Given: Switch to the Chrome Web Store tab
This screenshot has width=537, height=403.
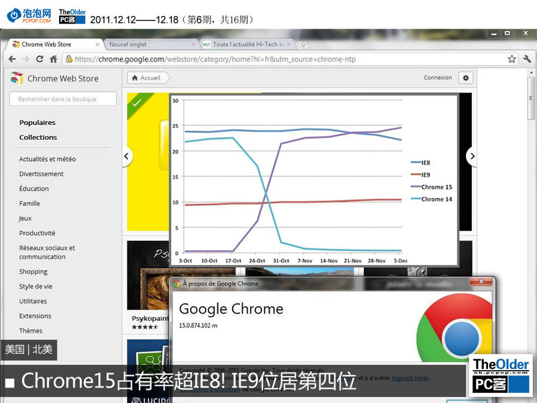Looking at the screenshot, I should point(55,45).
